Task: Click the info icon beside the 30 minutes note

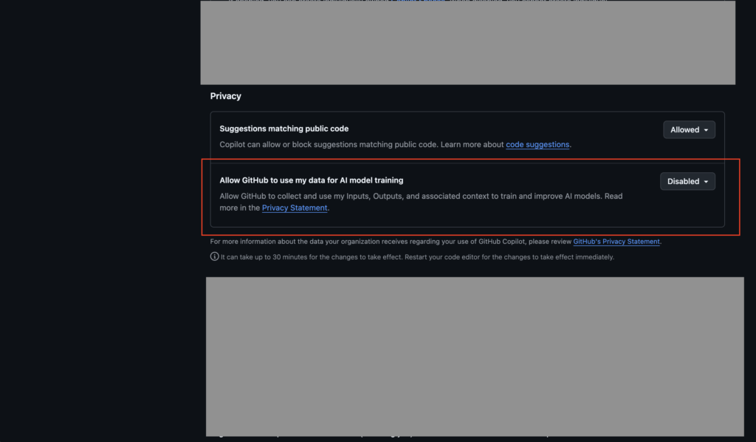Action: point(214,257)
